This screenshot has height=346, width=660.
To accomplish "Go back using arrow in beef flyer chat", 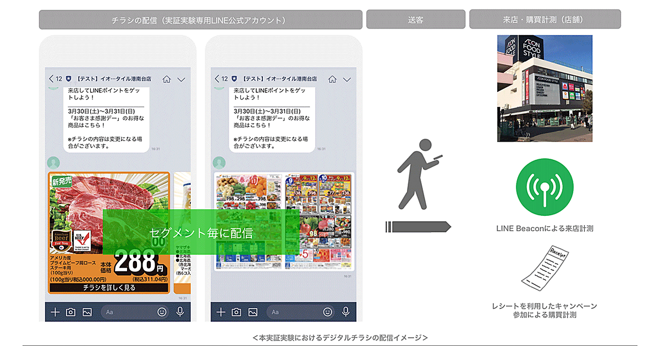I will [52, 79].
